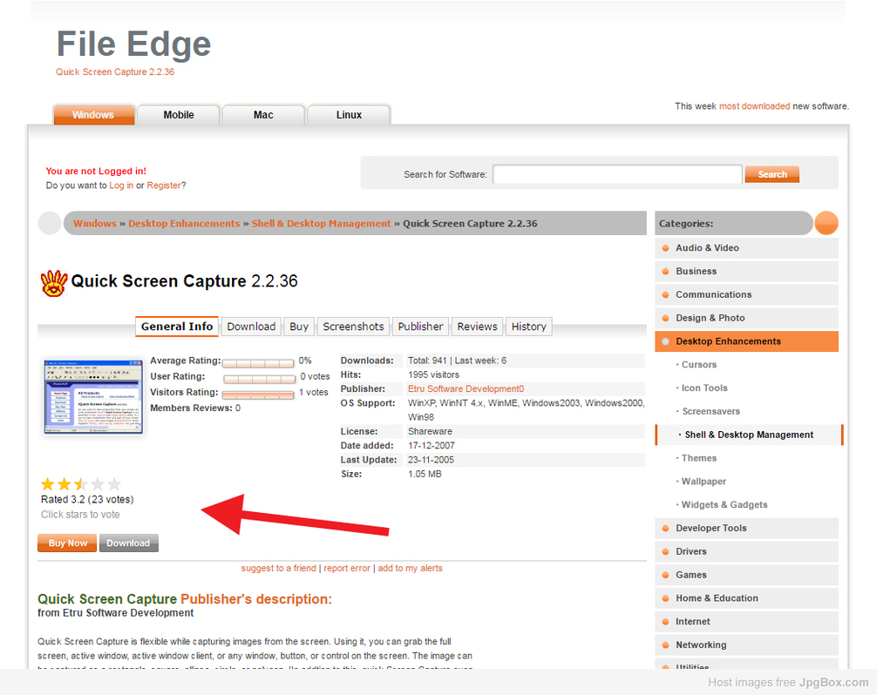Open the Internet category
The height and width of the screenshot is (695, 877).
pos(747,622)
